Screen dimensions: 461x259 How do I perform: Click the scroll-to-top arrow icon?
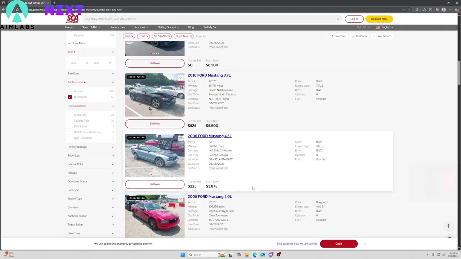coord(448,226)
